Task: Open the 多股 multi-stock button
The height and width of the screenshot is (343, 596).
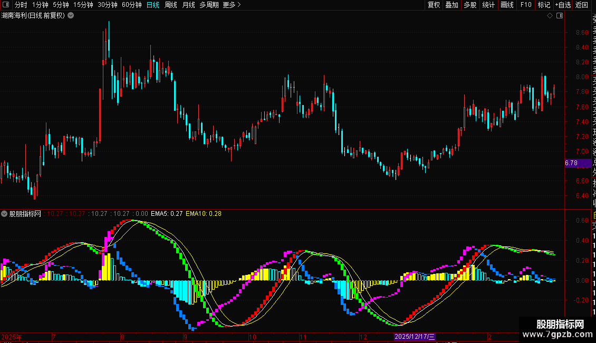Action: (470, 5)
